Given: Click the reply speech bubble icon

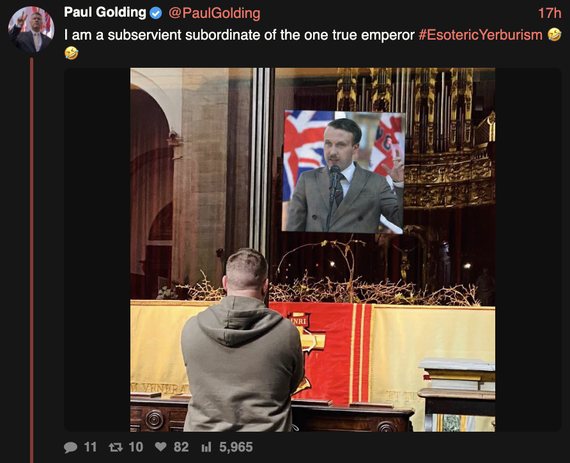Looking at the screenshot, I should 70,447.
